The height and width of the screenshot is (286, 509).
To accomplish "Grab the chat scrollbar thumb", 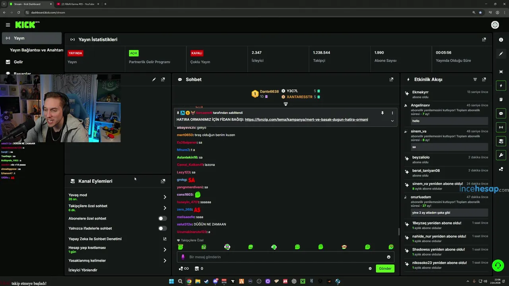I will coord(399,232).
